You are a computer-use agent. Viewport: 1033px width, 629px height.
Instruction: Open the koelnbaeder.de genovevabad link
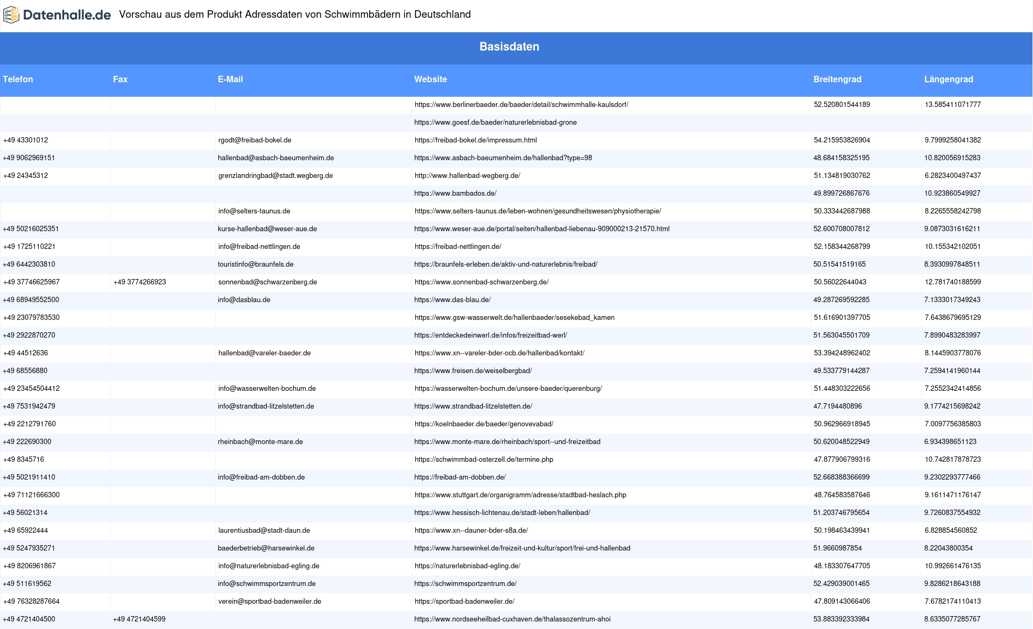click(484, 424)
